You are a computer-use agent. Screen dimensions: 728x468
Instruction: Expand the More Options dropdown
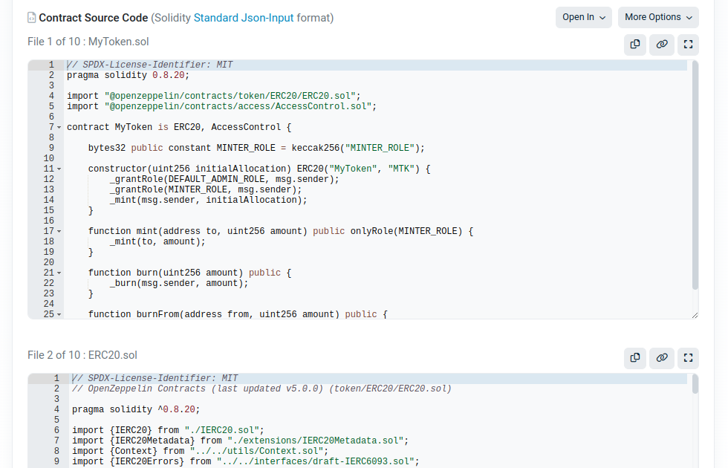[658, 17]
